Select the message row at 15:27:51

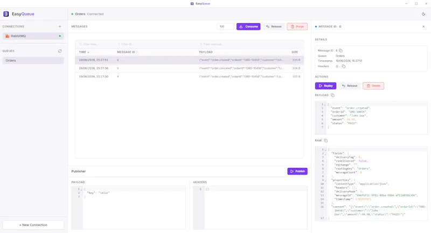(190, 60)
